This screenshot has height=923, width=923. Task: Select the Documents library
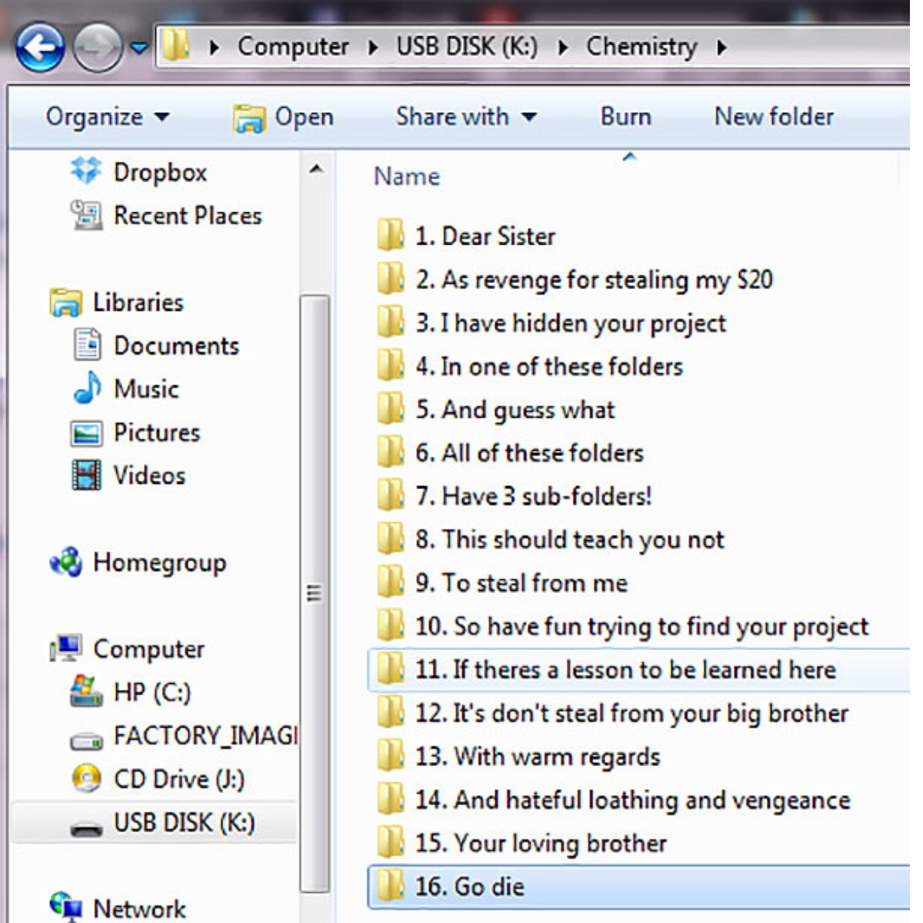[x=176, y=346]
